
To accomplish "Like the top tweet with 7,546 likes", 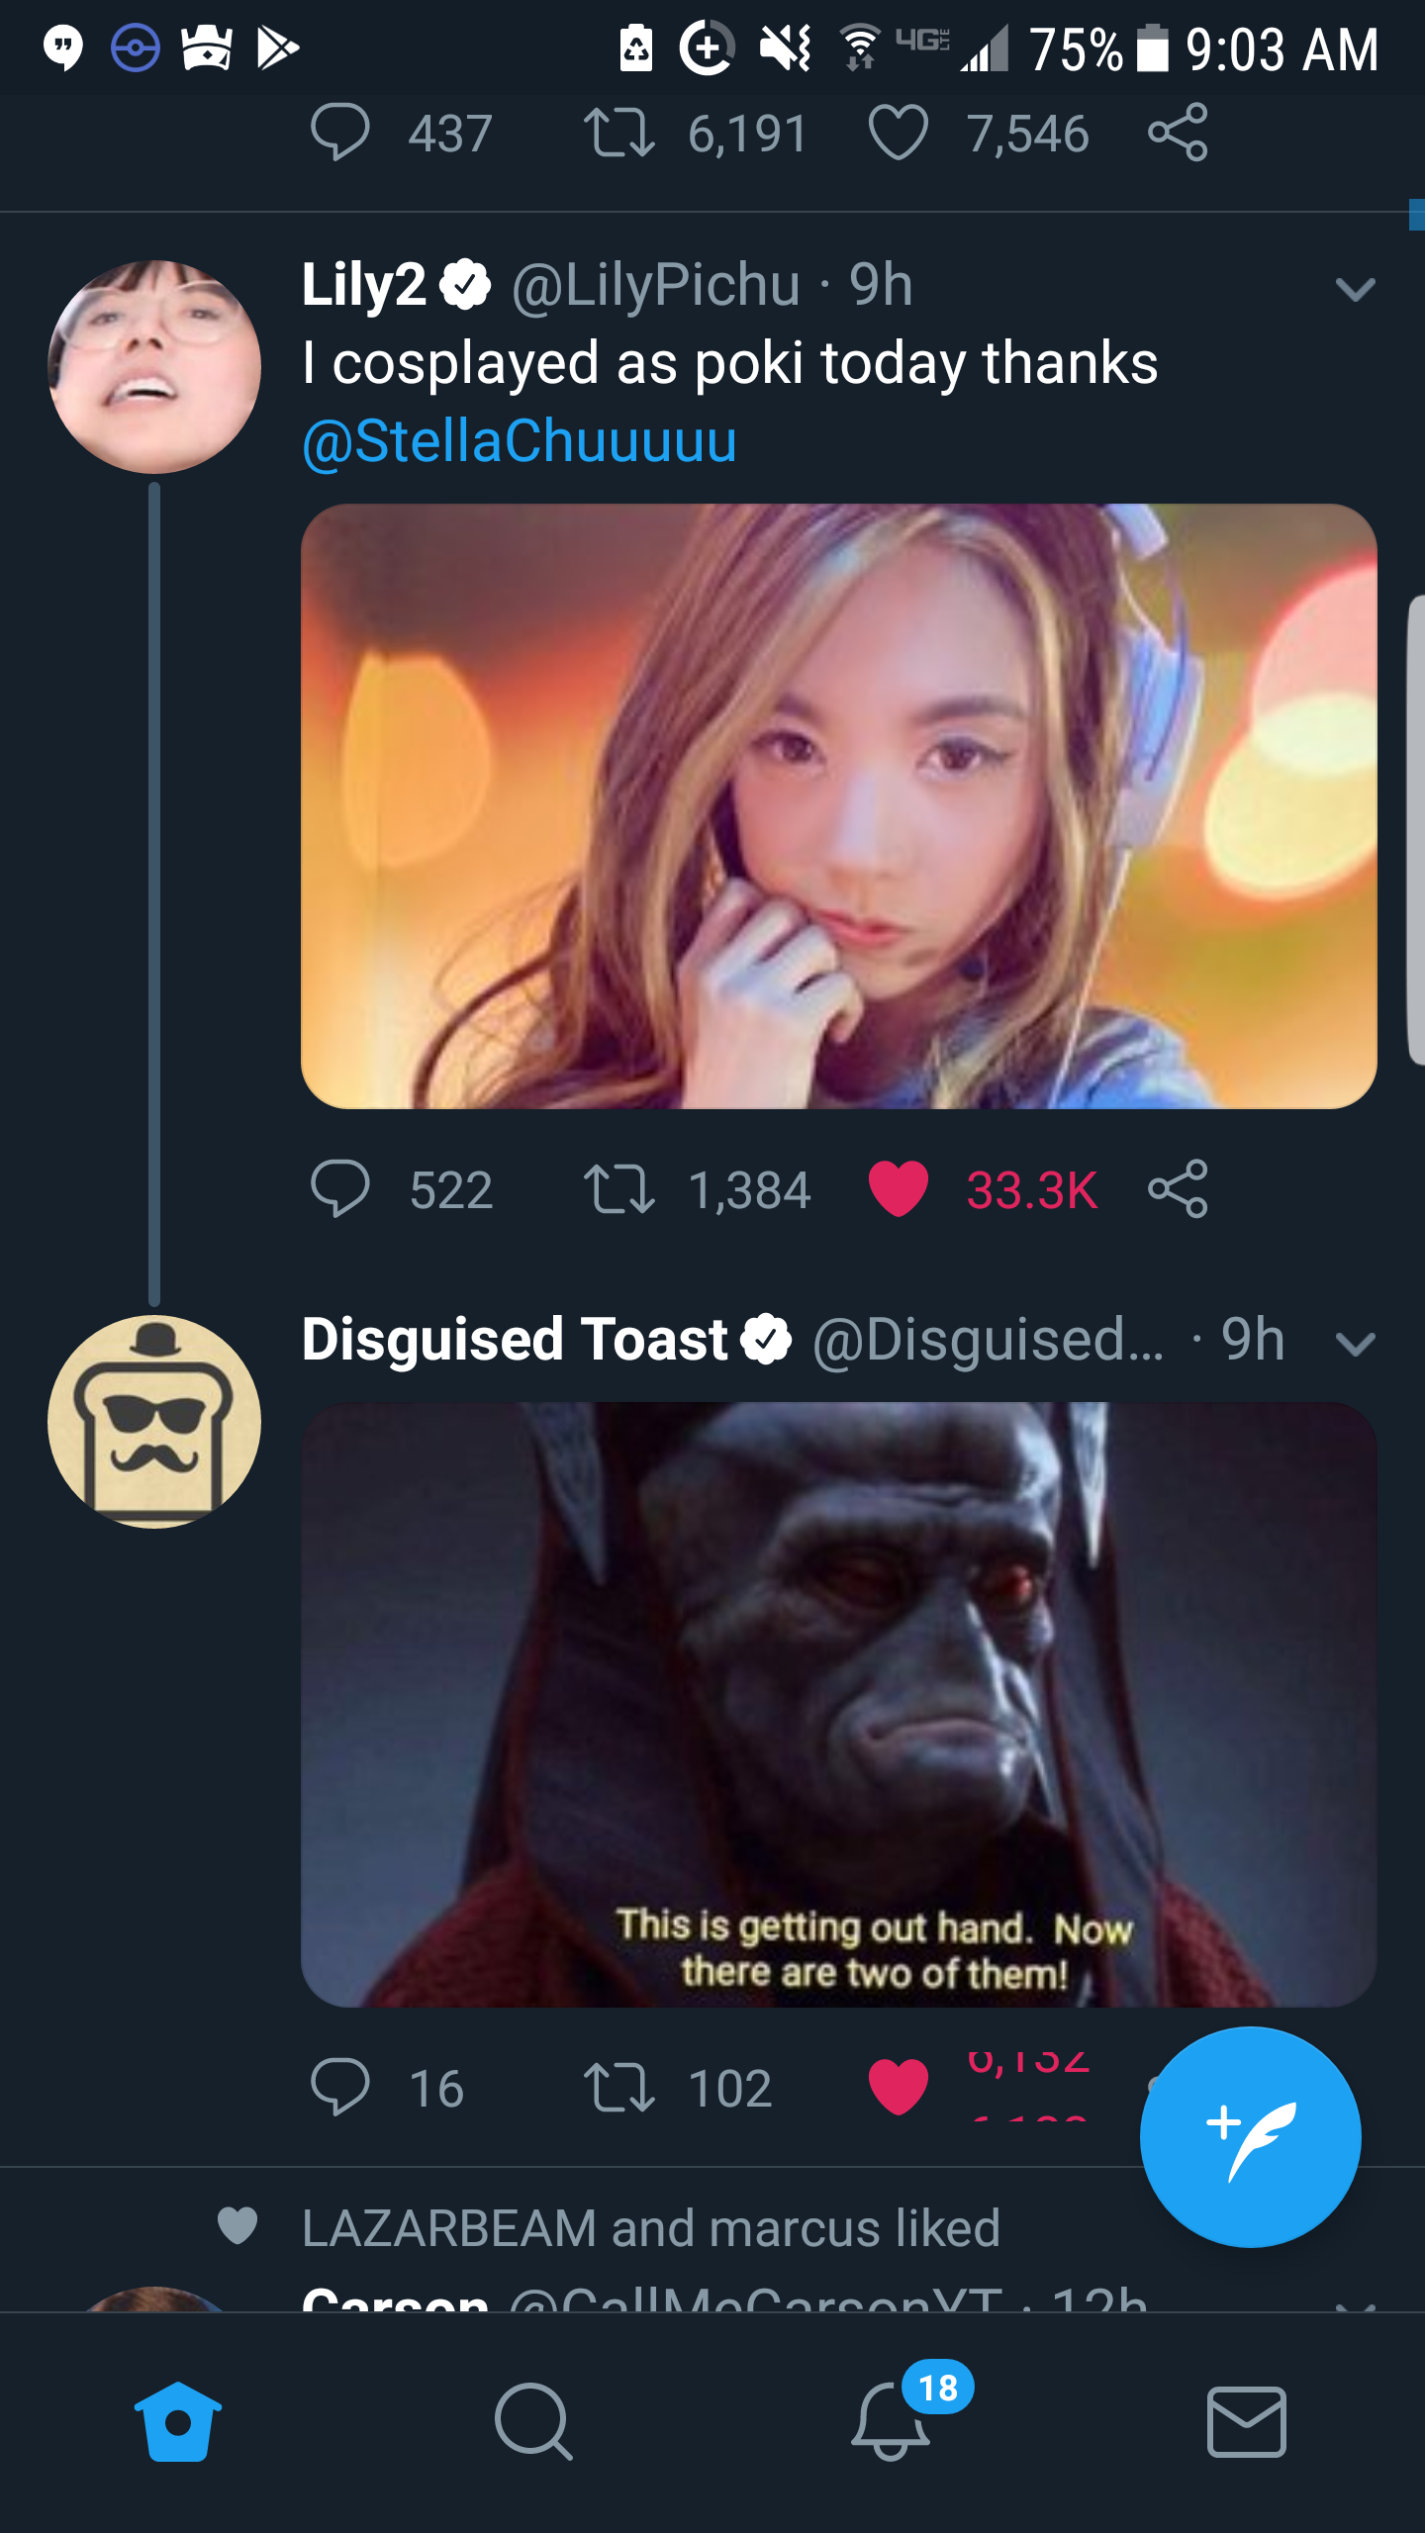I will pos(898,134).
